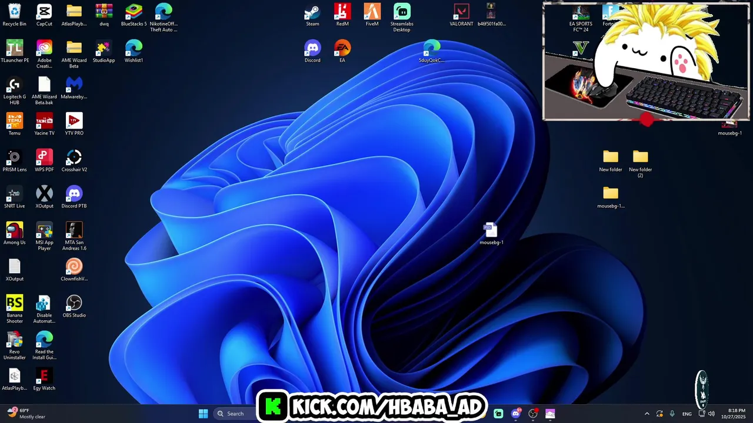Click the taskbar Search box

[x=235, y=414]
